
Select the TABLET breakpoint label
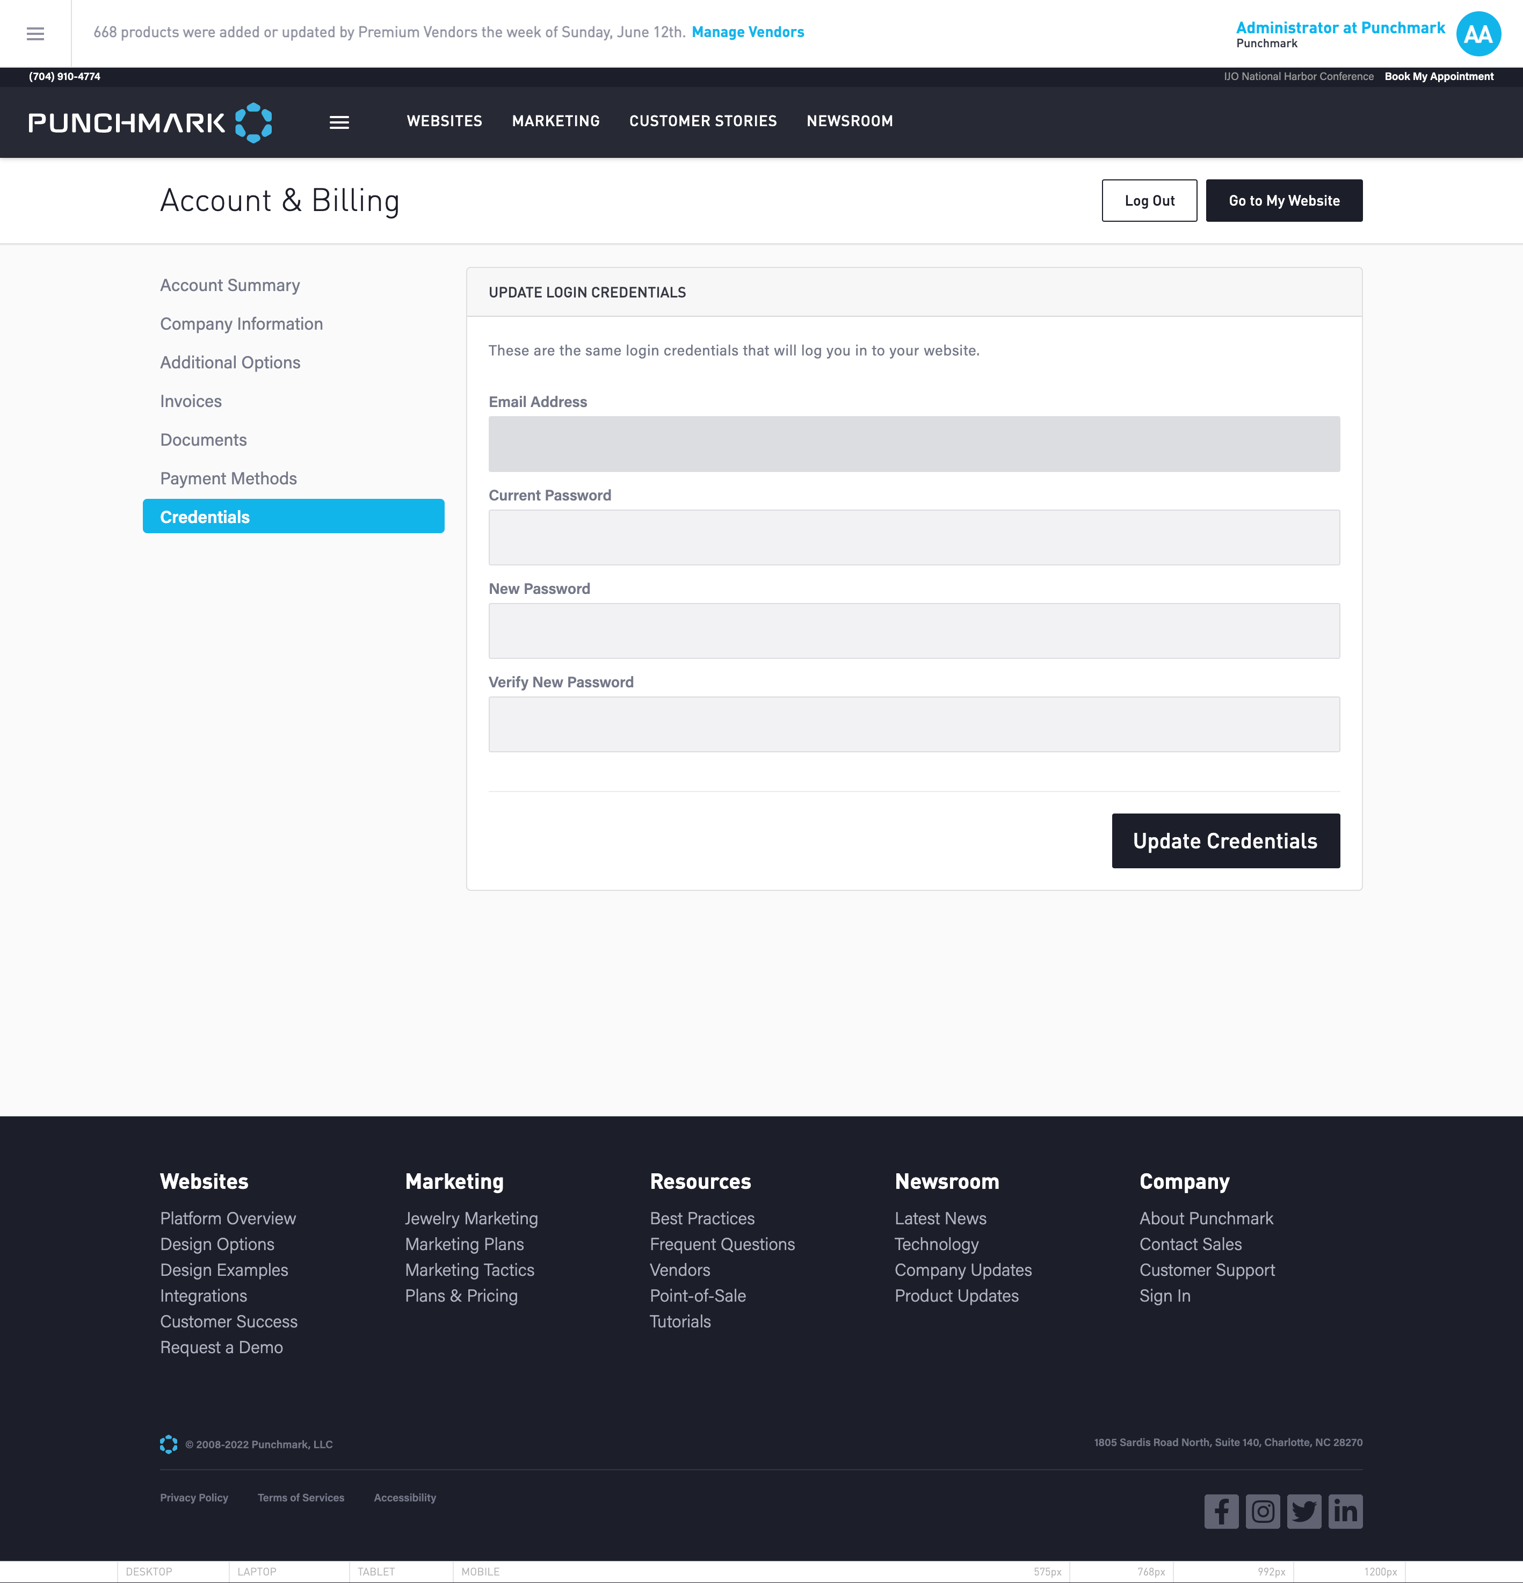coord(376,1572)
